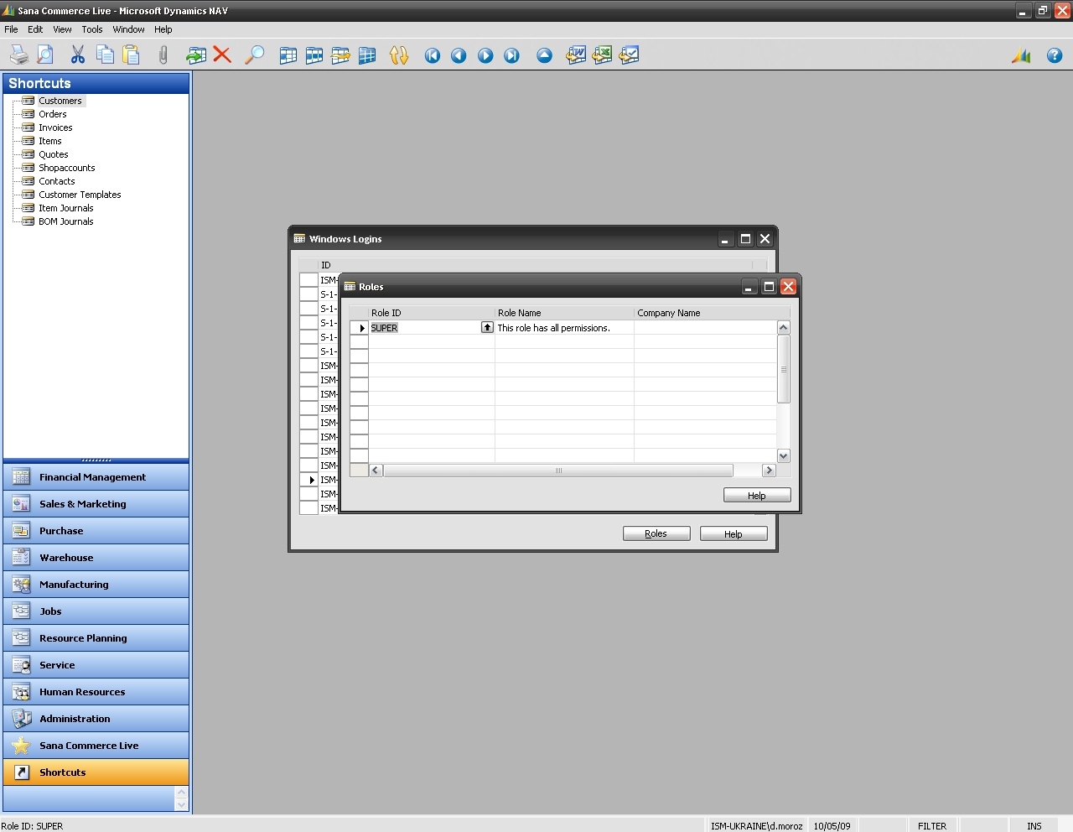Click Roles horizontal scrollbar left arrow
Viewport: 1073px width, 832px height.
pyautogui.click(x=376, y=471)
